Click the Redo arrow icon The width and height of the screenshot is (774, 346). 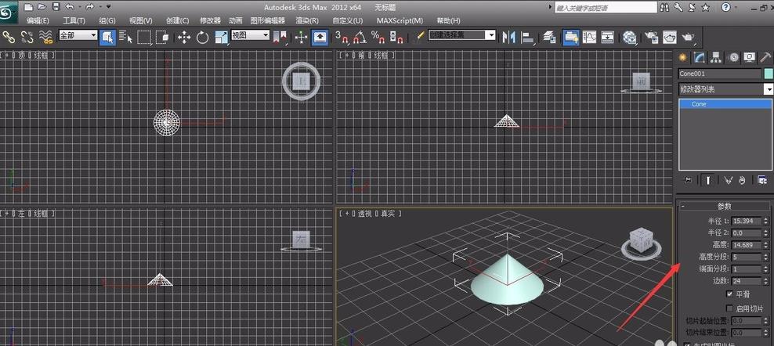coord(89,7)
